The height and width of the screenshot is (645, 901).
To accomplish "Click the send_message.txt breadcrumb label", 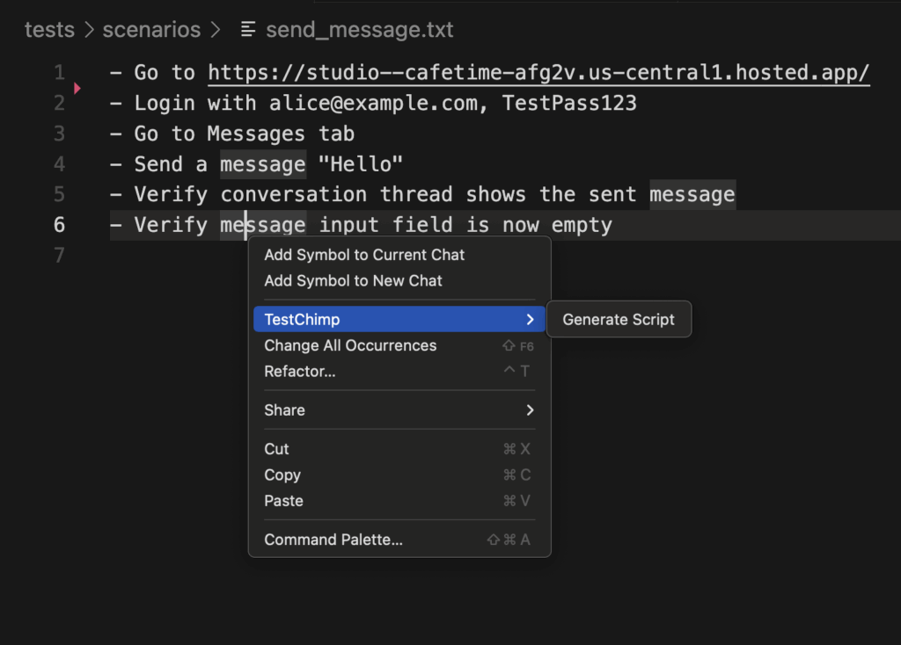I will [359, 30].
